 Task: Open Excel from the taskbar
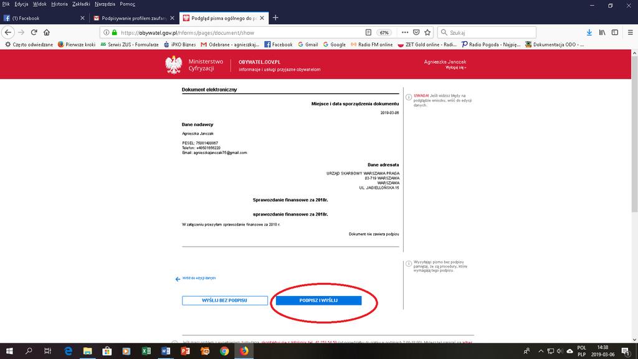pyautogui.click(x=146, y=351)
